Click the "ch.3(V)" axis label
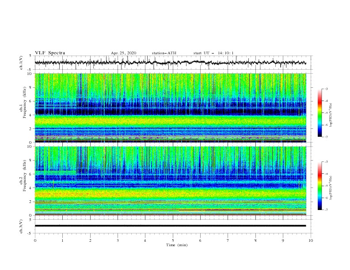This screenshot has height=270, width=350. point(21,226)
